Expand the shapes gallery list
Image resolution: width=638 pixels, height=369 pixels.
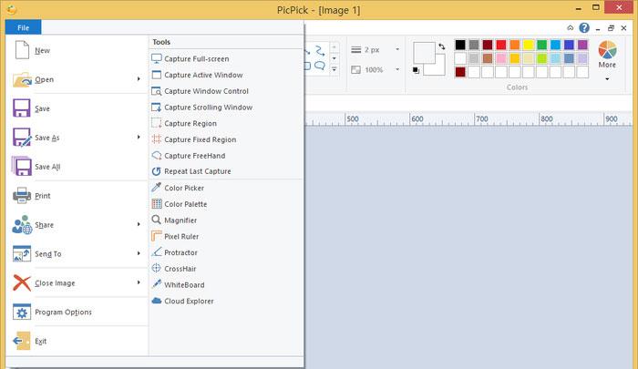pyautogui.click(x=334, y=69)
